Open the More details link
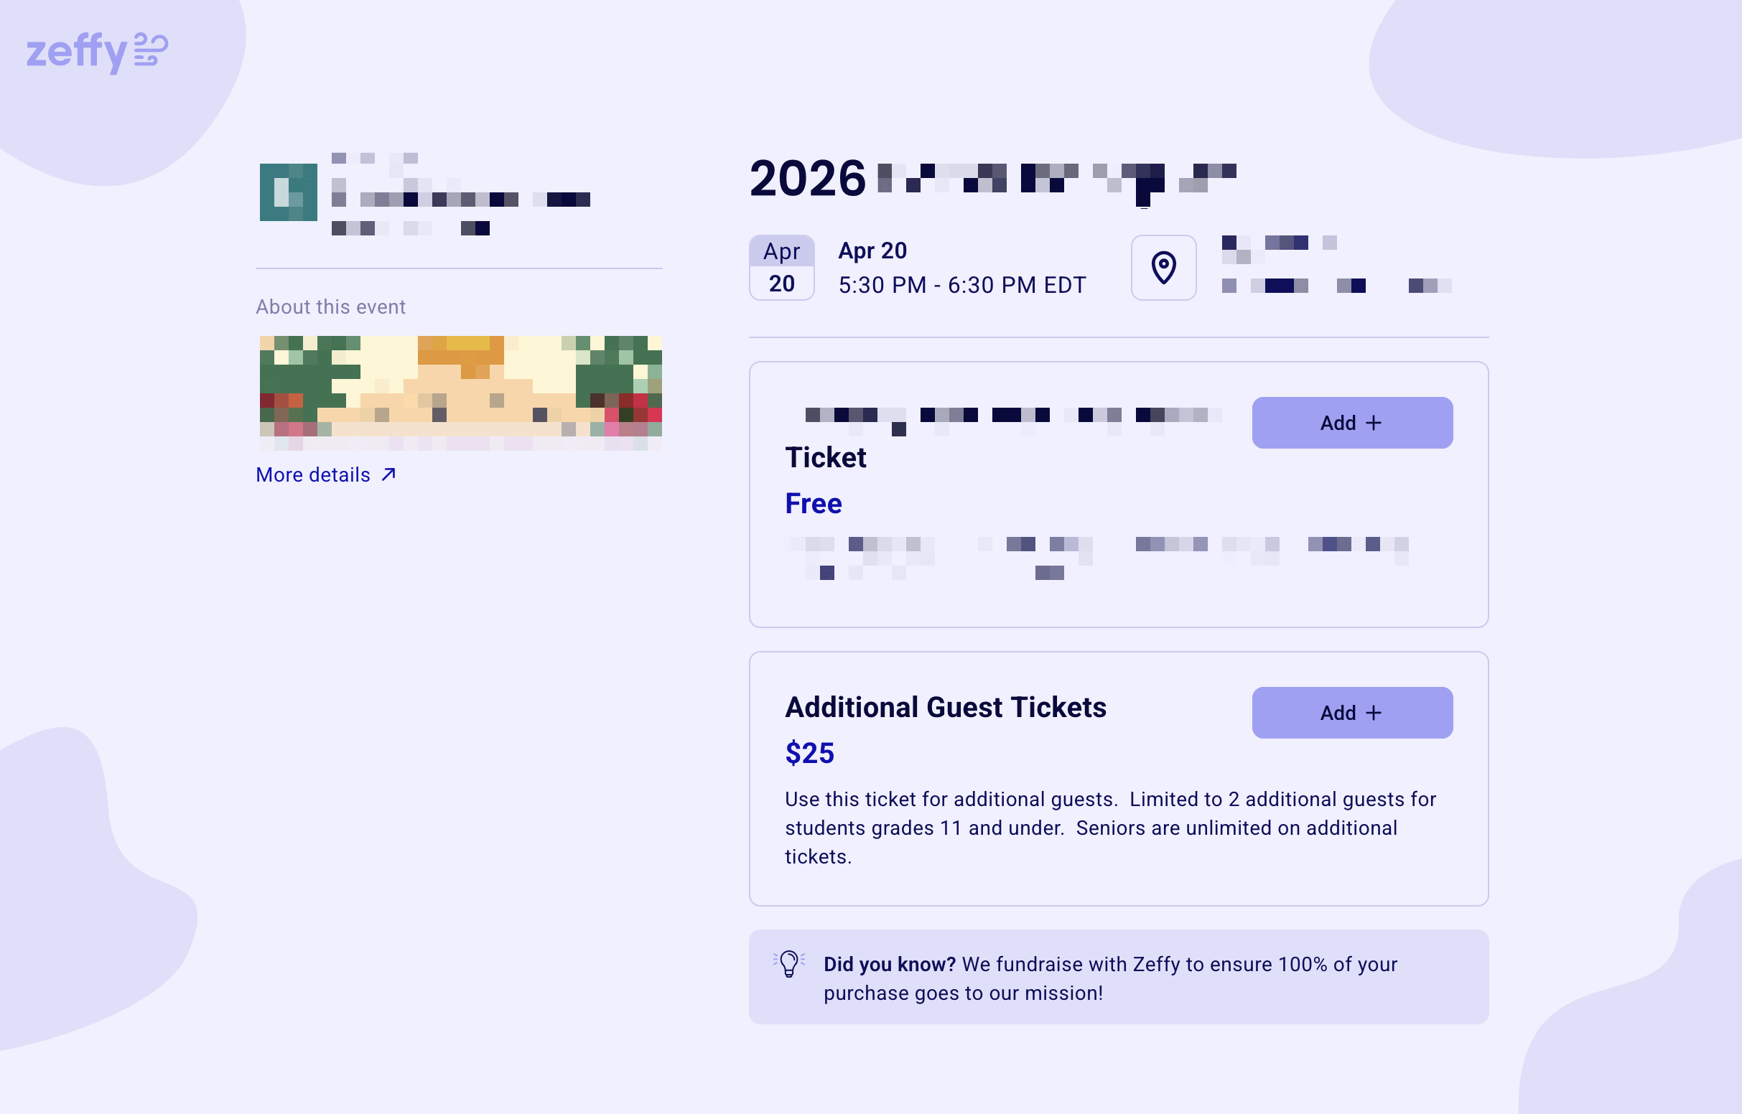Image resolution: width=1742 pixels, height=1114 pixels. coord(314,474)
